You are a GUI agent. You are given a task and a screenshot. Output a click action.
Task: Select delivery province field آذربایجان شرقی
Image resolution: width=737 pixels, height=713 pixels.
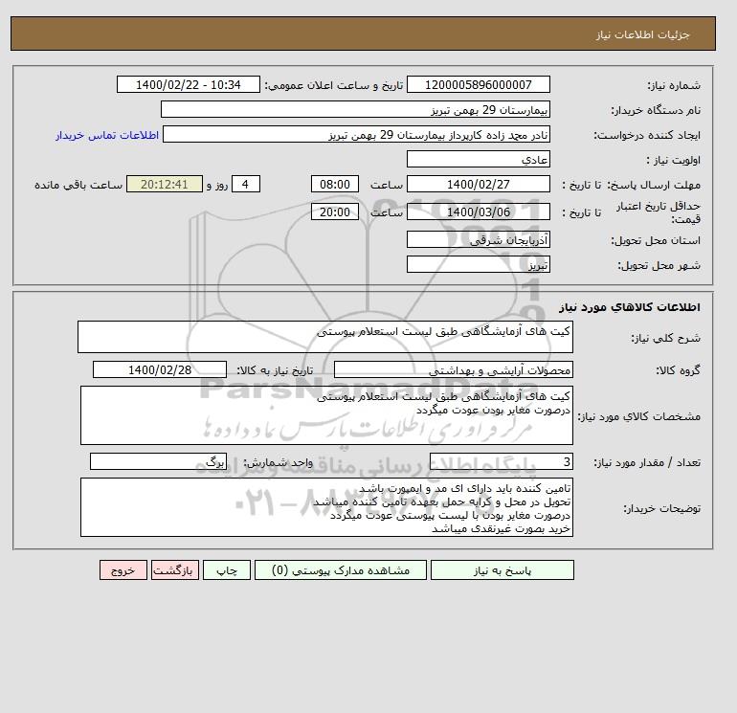478,239
